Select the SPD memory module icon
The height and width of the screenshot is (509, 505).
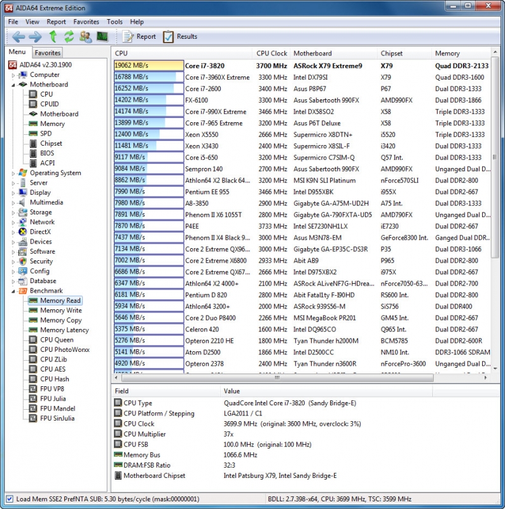pos(33,134)
